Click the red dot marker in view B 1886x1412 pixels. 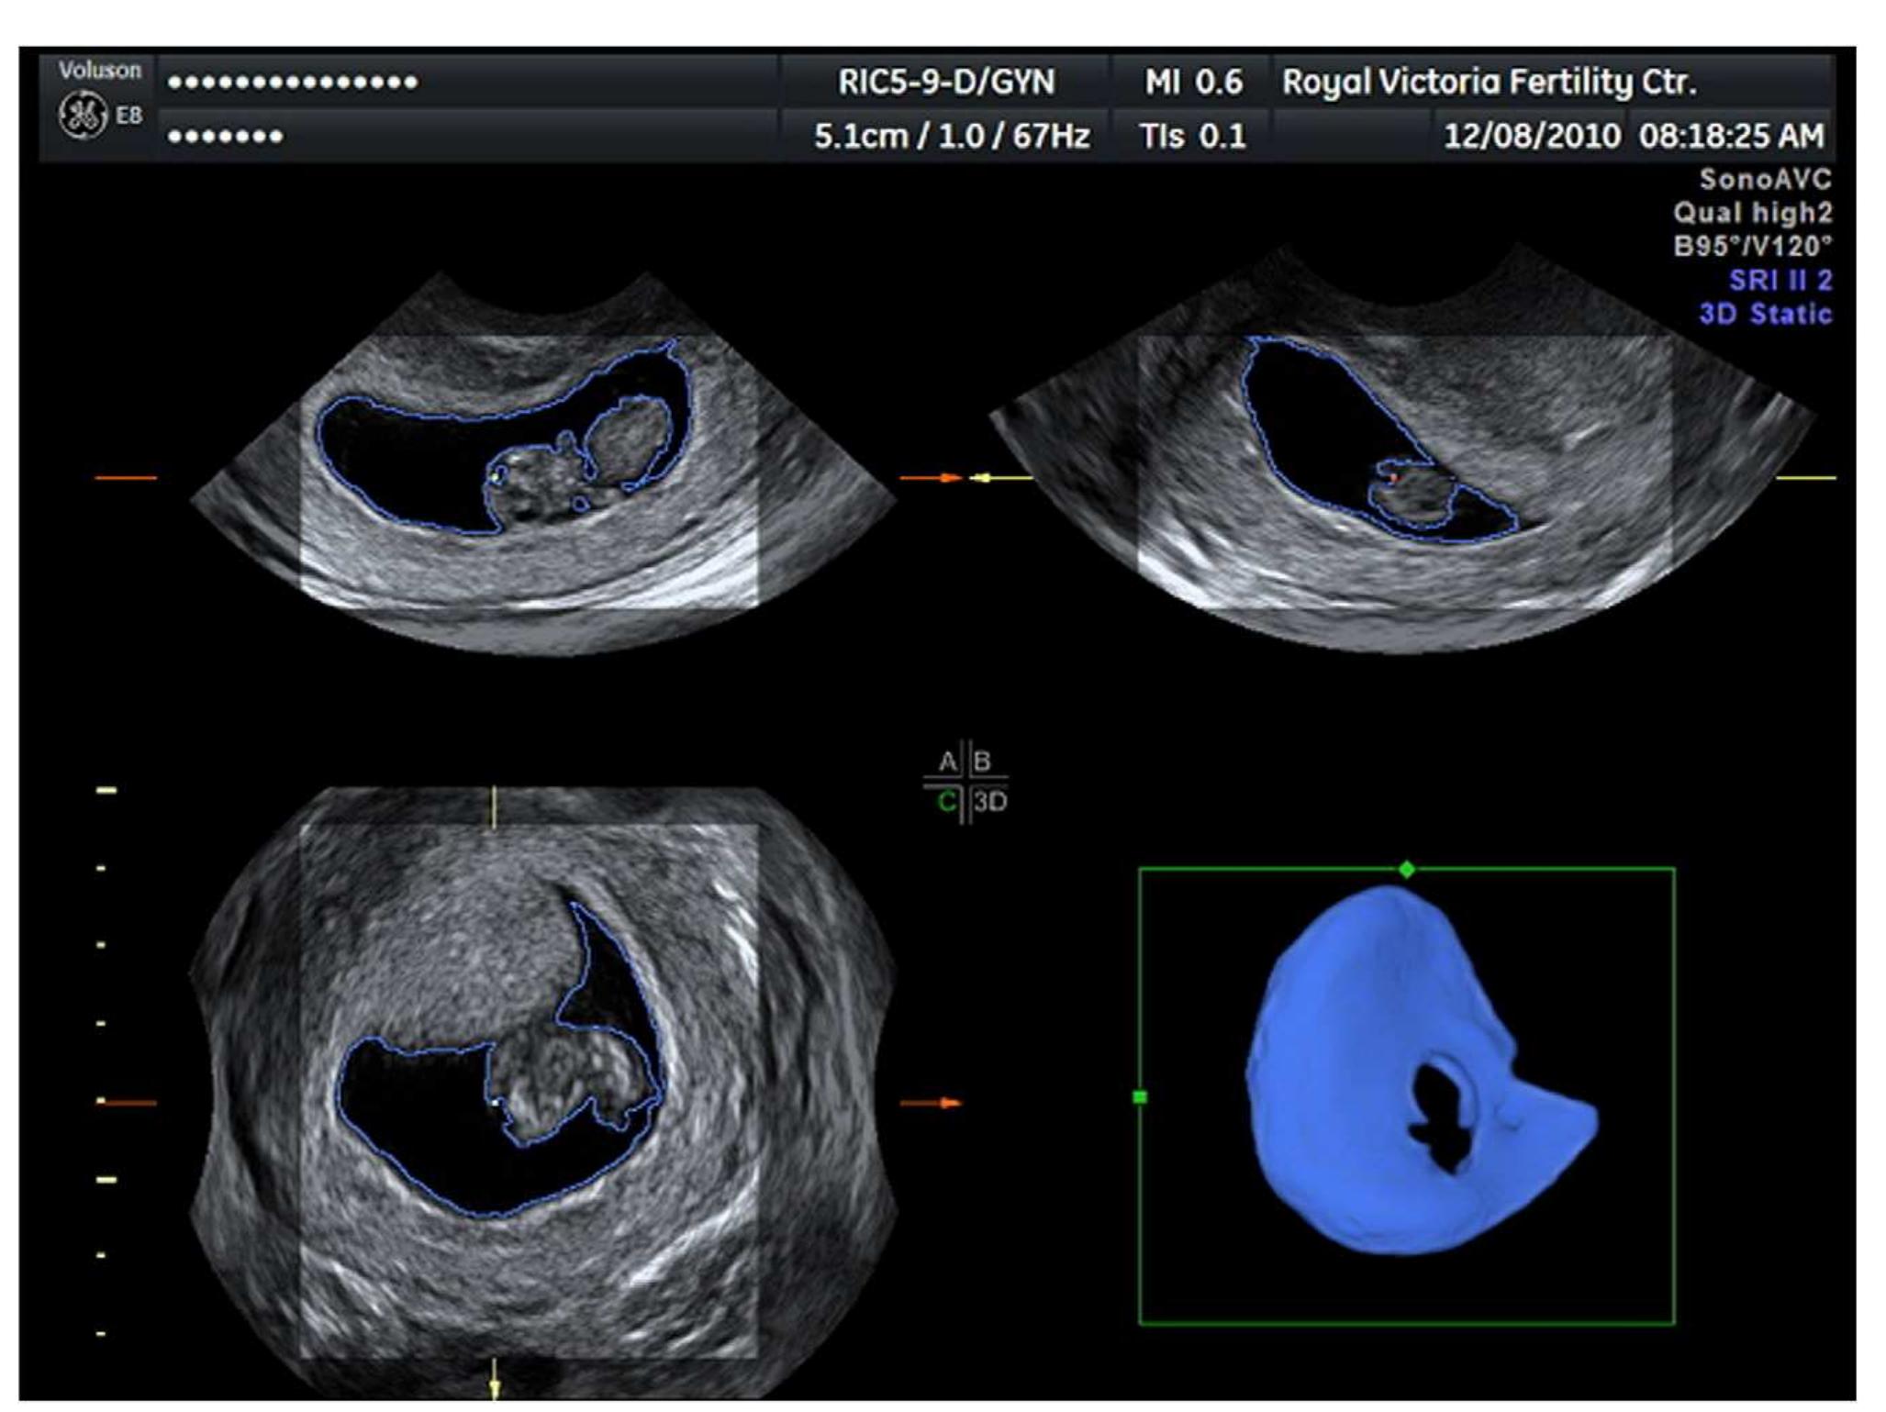[x=1392, y=478]
